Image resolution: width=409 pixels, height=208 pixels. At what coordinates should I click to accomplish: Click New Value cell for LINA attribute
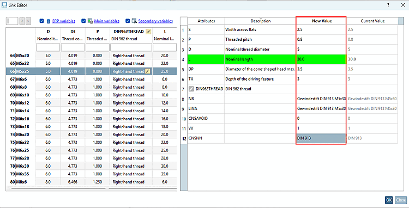pos(321,108)
